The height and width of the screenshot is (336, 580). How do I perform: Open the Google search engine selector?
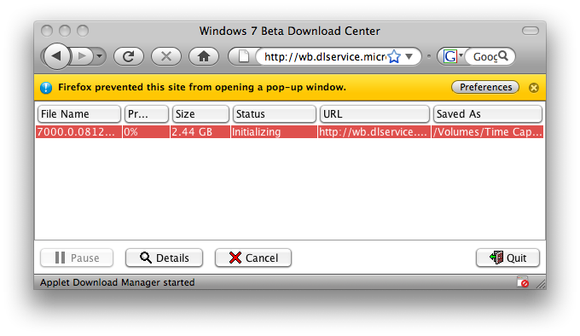click(x=452, y=56)
